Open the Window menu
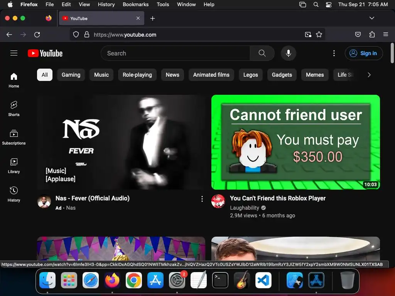Screen dimensions: 395x296 coord(186,5)
